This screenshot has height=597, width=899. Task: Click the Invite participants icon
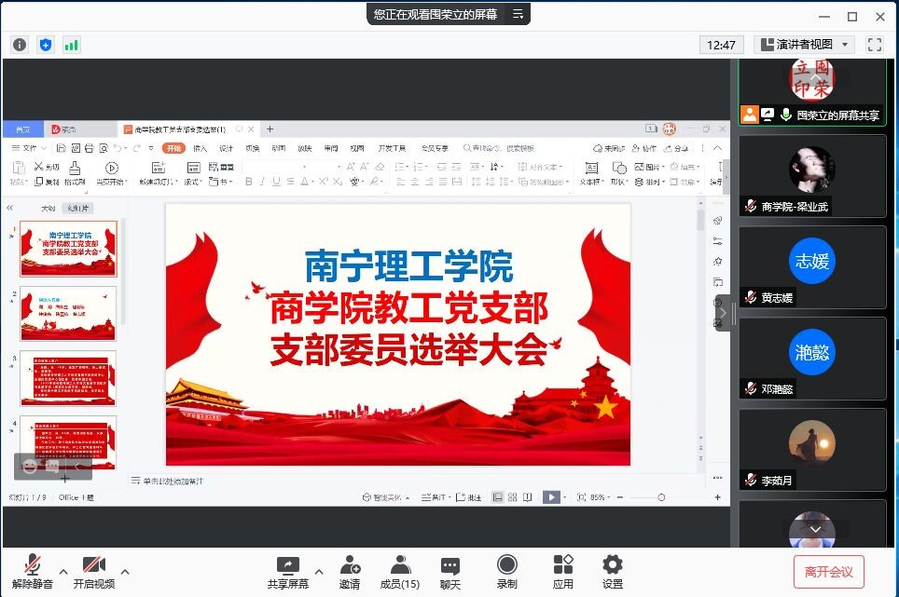(350, 571)
